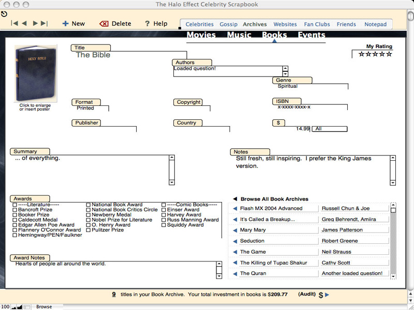Click the revert icon at top left
Viewport: 414px width, 310px height.
pos(4,14)
